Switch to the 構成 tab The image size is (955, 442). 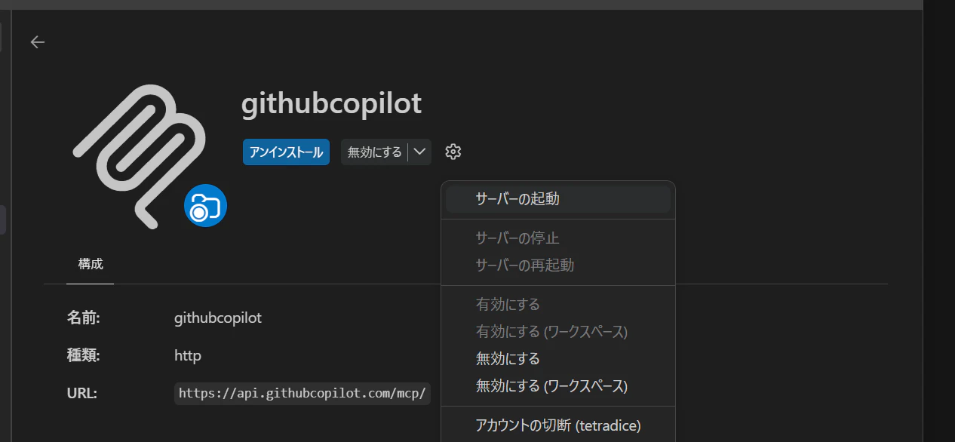91,264
